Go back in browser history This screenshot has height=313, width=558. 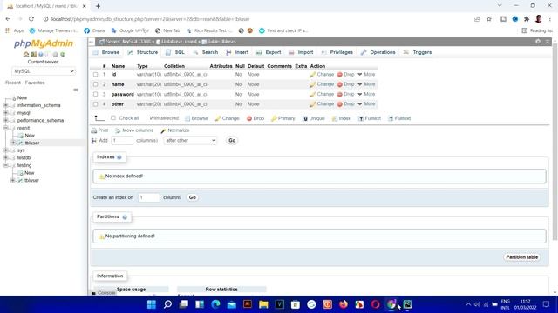8,19
